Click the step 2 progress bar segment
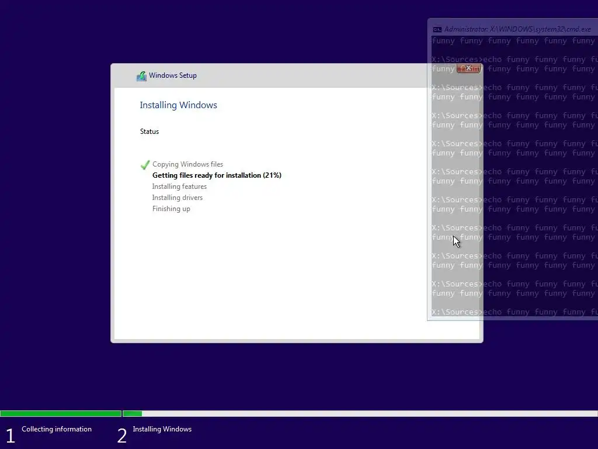598x449 pixels. click(360, 413)
